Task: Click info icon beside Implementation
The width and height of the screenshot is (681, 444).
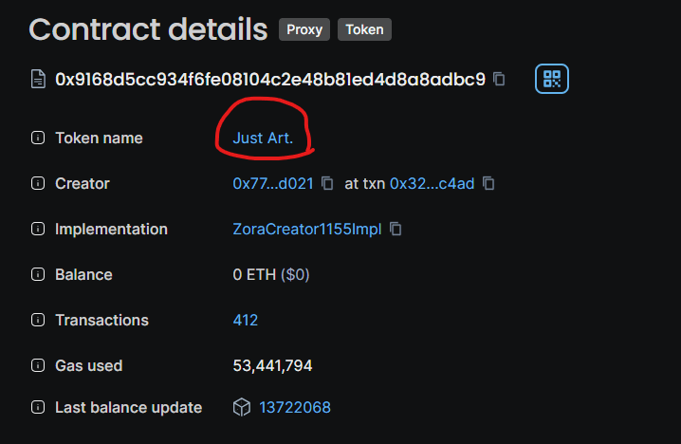Action: pyautogui.click(x=38, y=229)
